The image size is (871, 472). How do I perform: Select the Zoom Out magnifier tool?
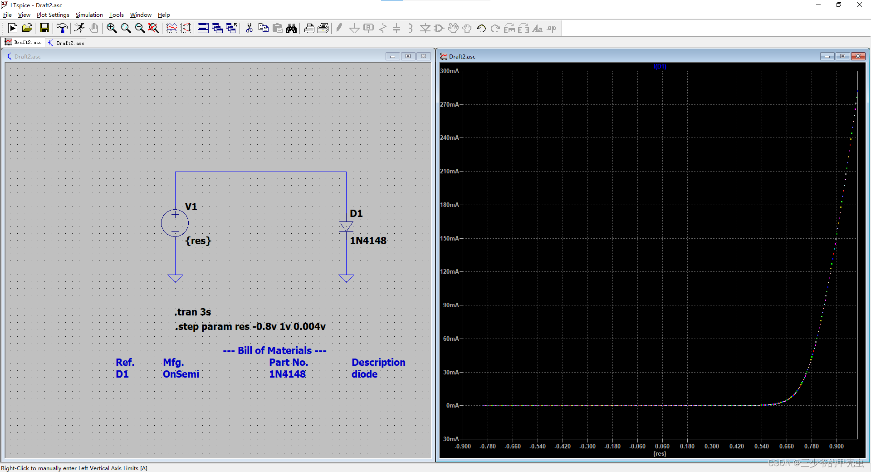tap(140, 28)
